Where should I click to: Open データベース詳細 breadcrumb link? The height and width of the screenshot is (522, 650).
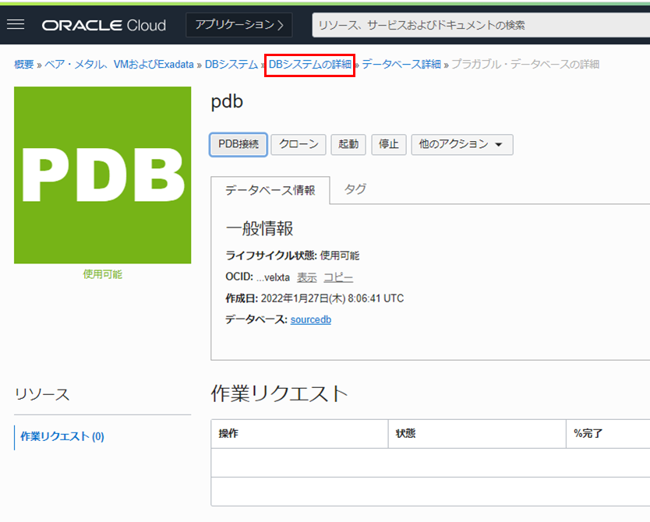[x=401, y=65]
